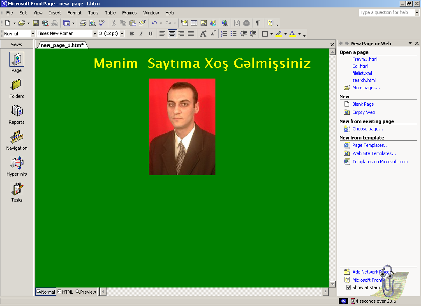Click the Empty Web link
This screenshot has height=306, width=421.
tap(363, 112)
